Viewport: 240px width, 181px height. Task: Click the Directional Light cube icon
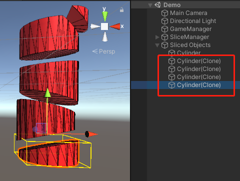[x=164, y=21]
